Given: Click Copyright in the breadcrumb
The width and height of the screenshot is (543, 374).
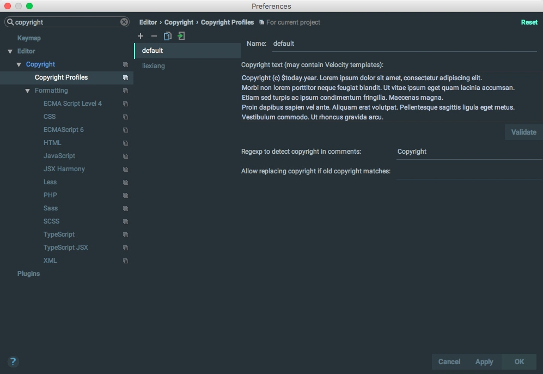Looking at the screenshot, I should 179,22.
